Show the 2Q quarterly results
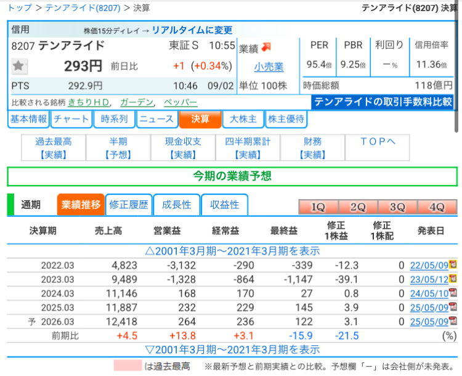The image size is (462, 376). pyautogui.click(x=358, y=206)
